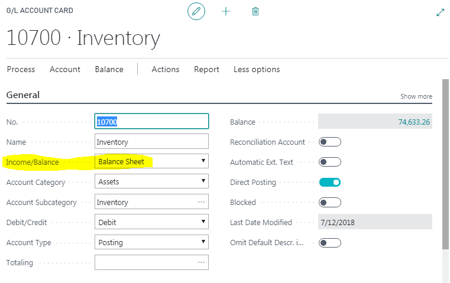
Task: Choose from the Account Type dropdown
Action: (x=151, y=242)
